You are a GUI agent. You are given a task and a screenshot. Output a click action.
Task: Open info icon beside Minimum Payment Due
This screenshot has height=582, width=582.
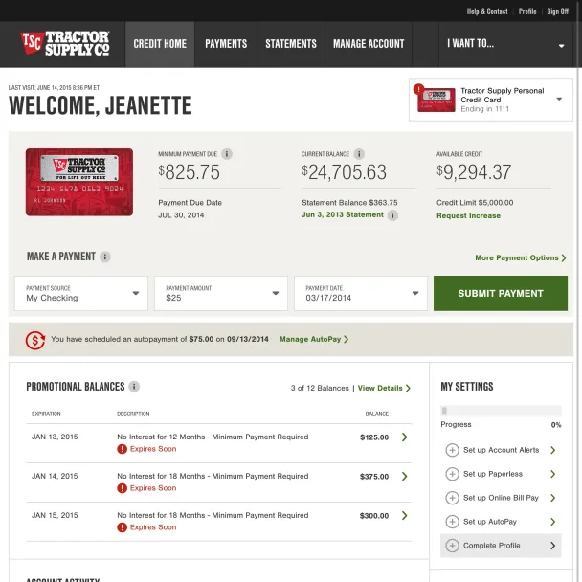tap(227, 154)
